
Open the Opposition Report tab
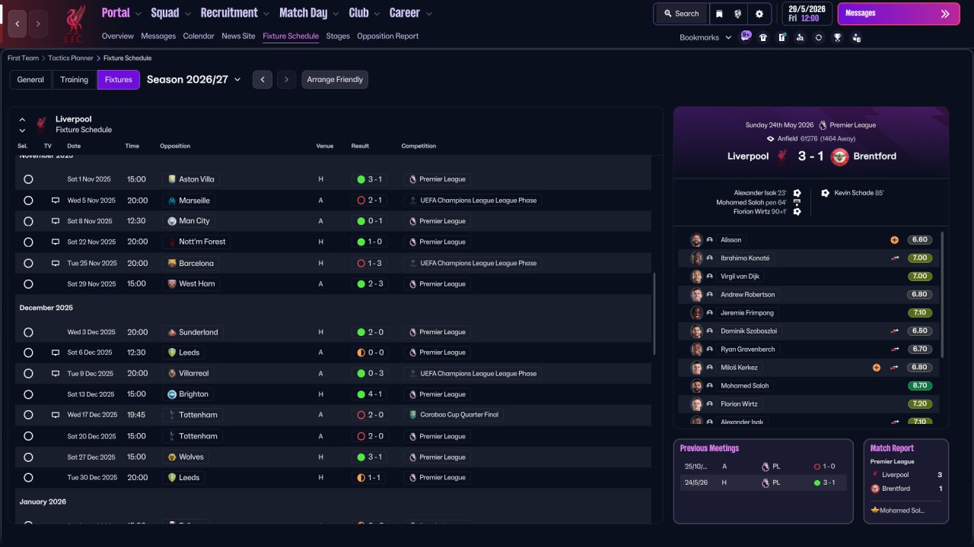tap(387, 36)
